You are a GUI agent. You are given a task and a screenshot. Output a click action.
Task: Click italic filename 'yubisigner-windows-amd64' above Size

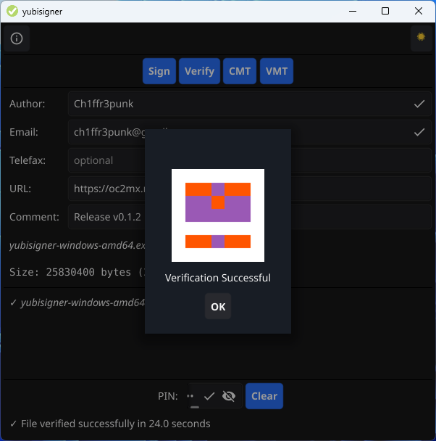(77, 245)
